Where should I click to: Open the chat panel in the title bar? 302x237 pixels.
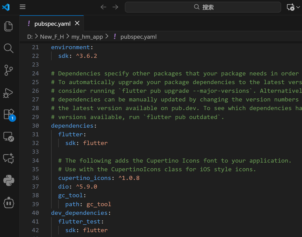click(x=291, y=7)
